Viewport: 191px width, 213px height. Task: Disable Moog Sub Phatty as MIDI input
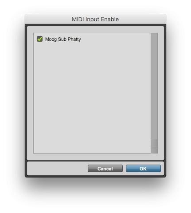pyautogui.click(x=39, y=39)
